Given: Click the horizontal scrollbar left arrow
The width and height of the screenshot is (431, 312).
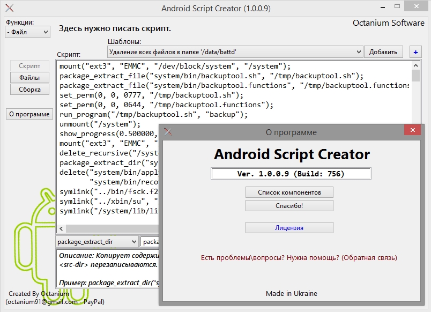Looking at the screenshot, I should (x=61, y=228).
